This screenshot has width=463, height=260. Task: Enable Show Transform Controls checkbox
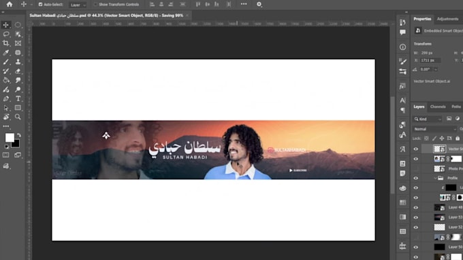95,5
